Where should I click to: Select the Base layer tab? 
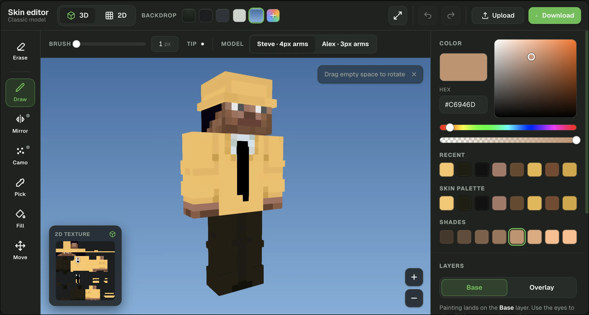point(474,287)
